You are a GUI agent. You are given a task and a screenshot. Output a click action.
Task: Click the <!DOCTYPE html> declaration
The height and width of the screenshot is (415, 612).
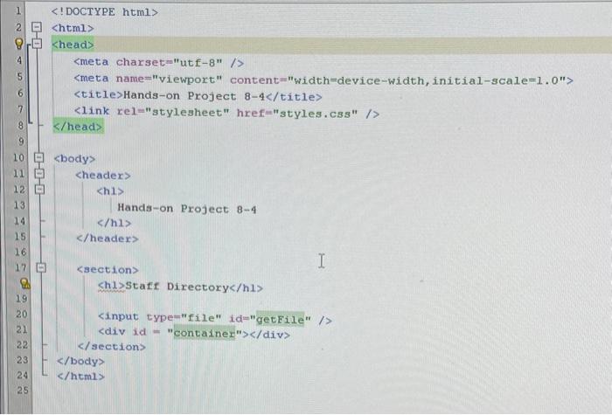[105, 12]
